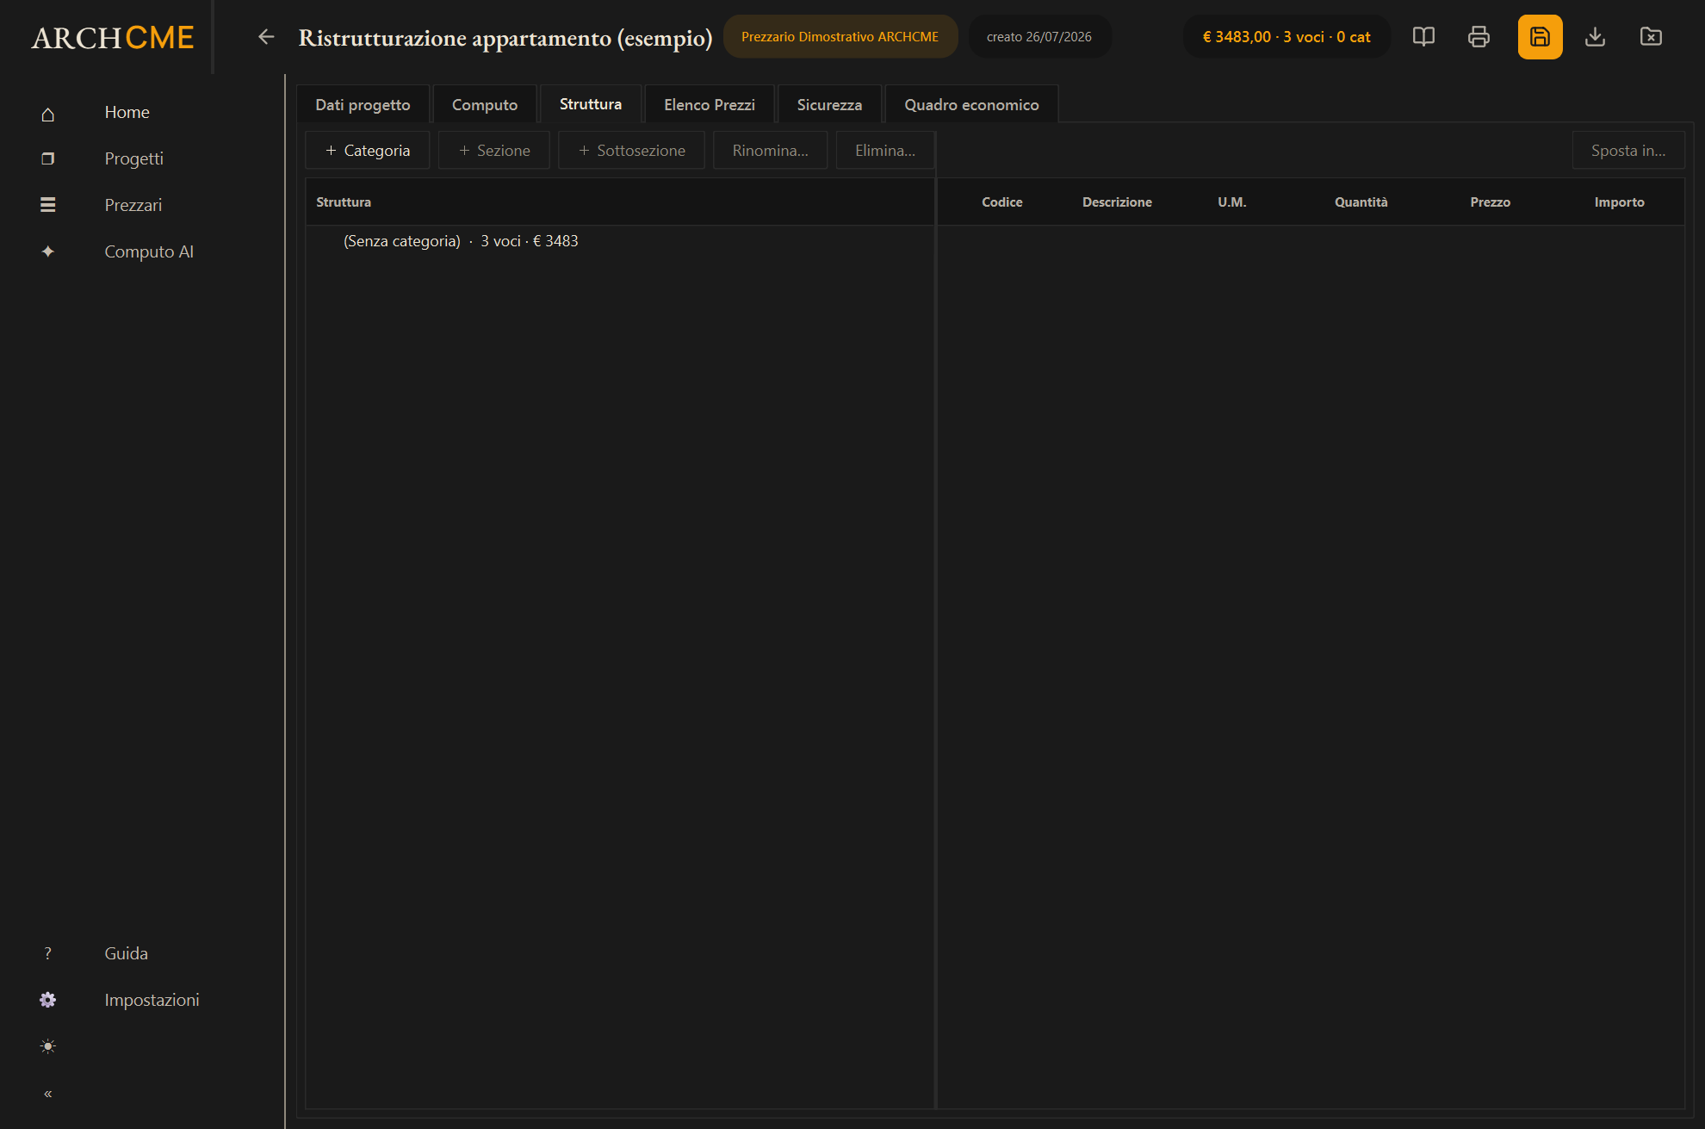Open Prezzari from the sidebar label
This screenshot has width=1705, height=1129.
pos(133,206)
